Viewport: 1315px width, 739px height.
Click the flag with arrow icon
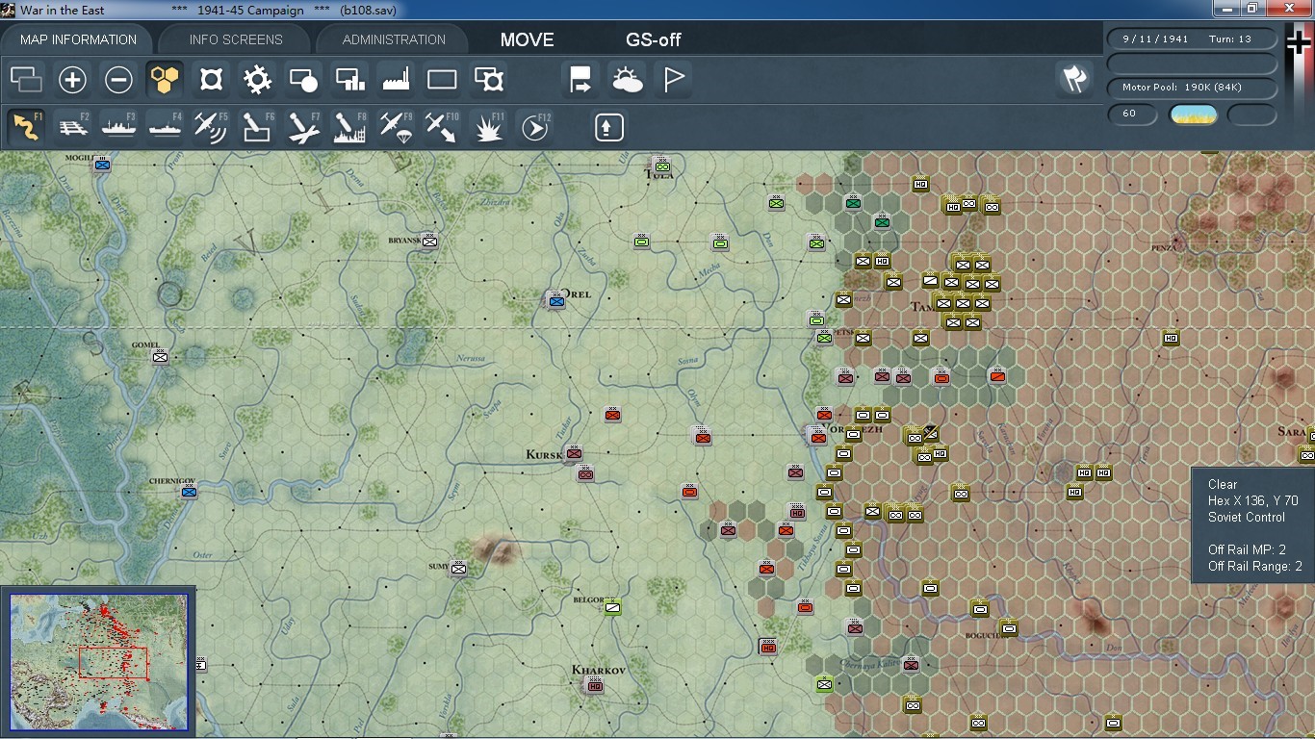[x=581, y=80]
